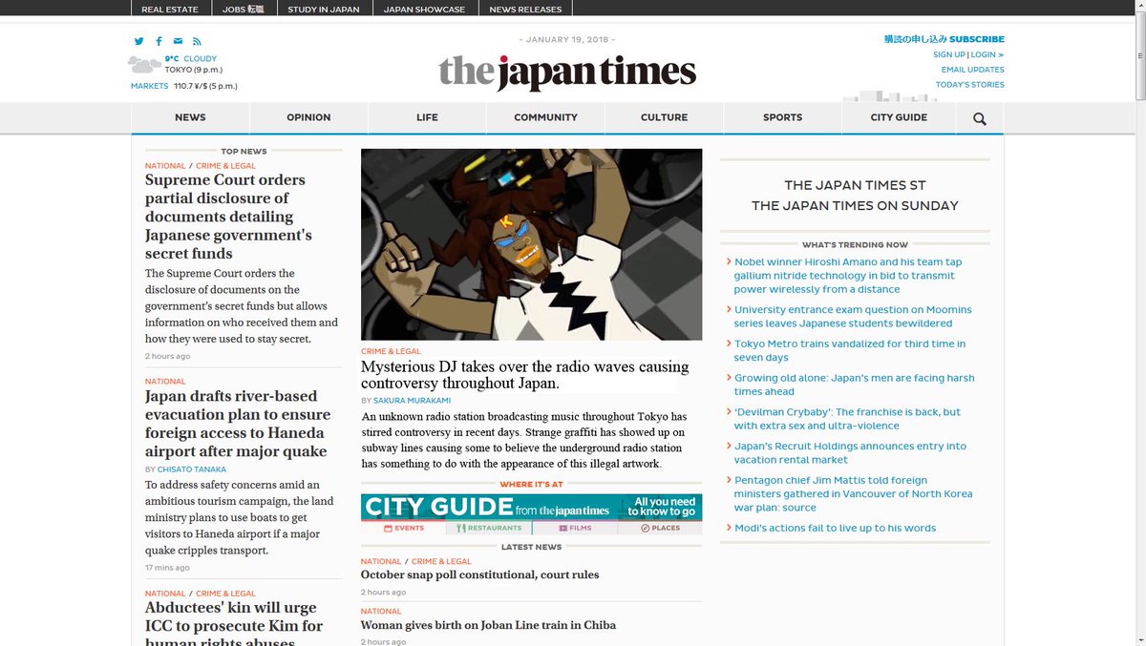1146x646 pixels.
Task: Open TODAY'S STORIES link
Action: (x=969, y=85)
